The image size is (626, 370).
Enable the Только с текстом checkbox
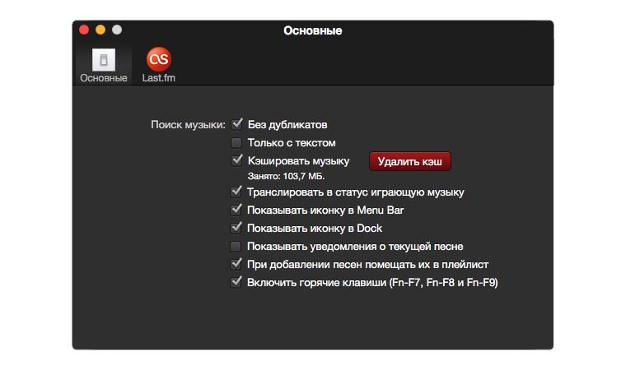pyautogui.click(x=236, y=142)
